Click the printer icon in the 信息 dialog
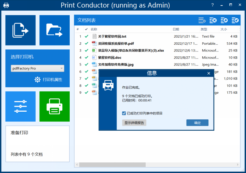Viewport: 246px width, 173px height. [x=108, y=85]
